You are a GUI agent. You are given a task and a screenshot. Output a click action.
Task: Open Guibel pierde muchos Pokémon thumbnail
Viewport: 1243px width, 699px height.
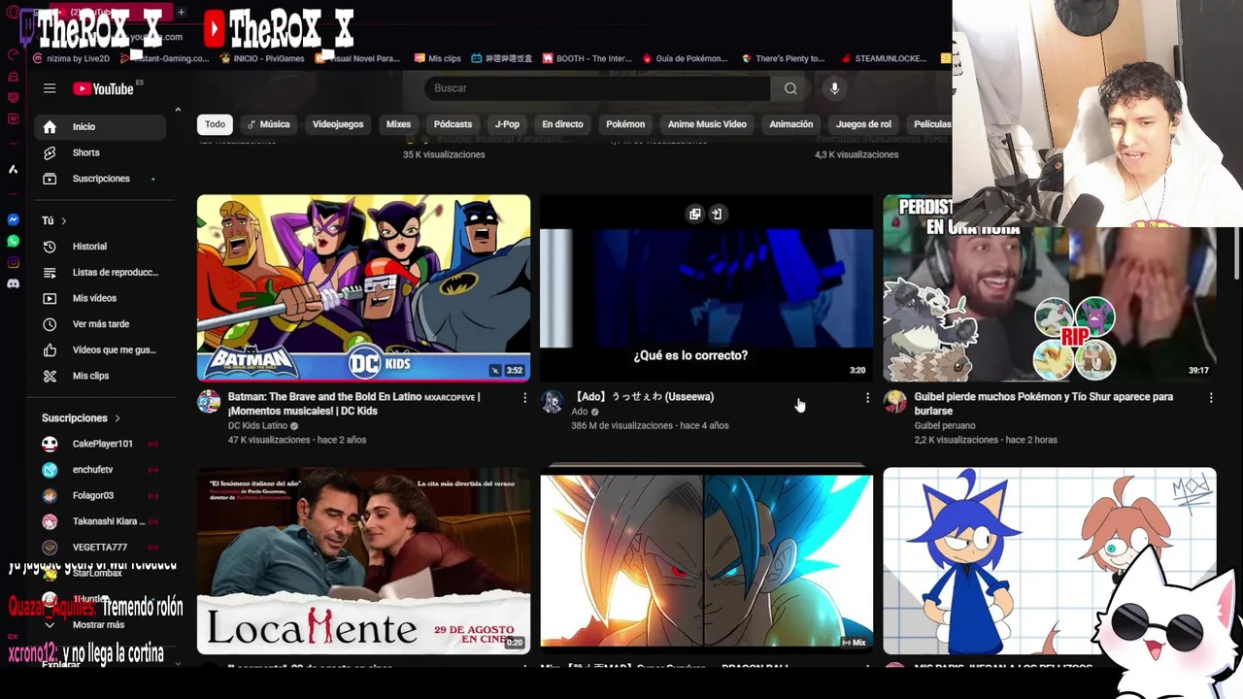tap(1050, 287)
